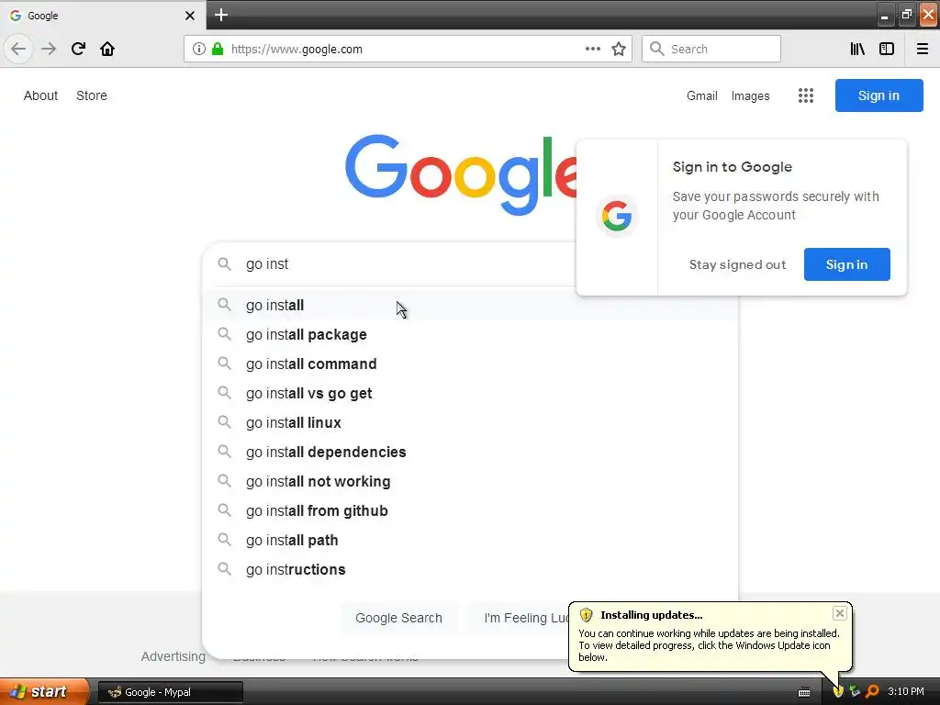
Task: Open the About link
Action: point(40,95)
